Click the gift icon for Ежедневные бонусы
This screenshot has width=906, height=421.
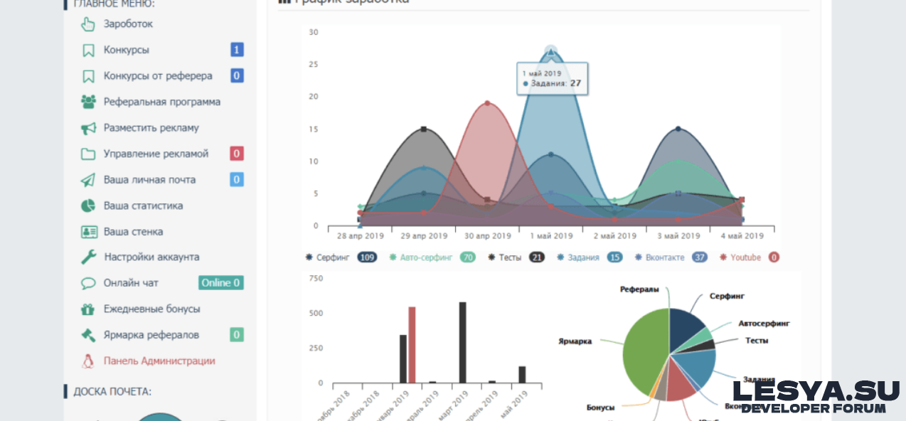[x=88, y=309]
